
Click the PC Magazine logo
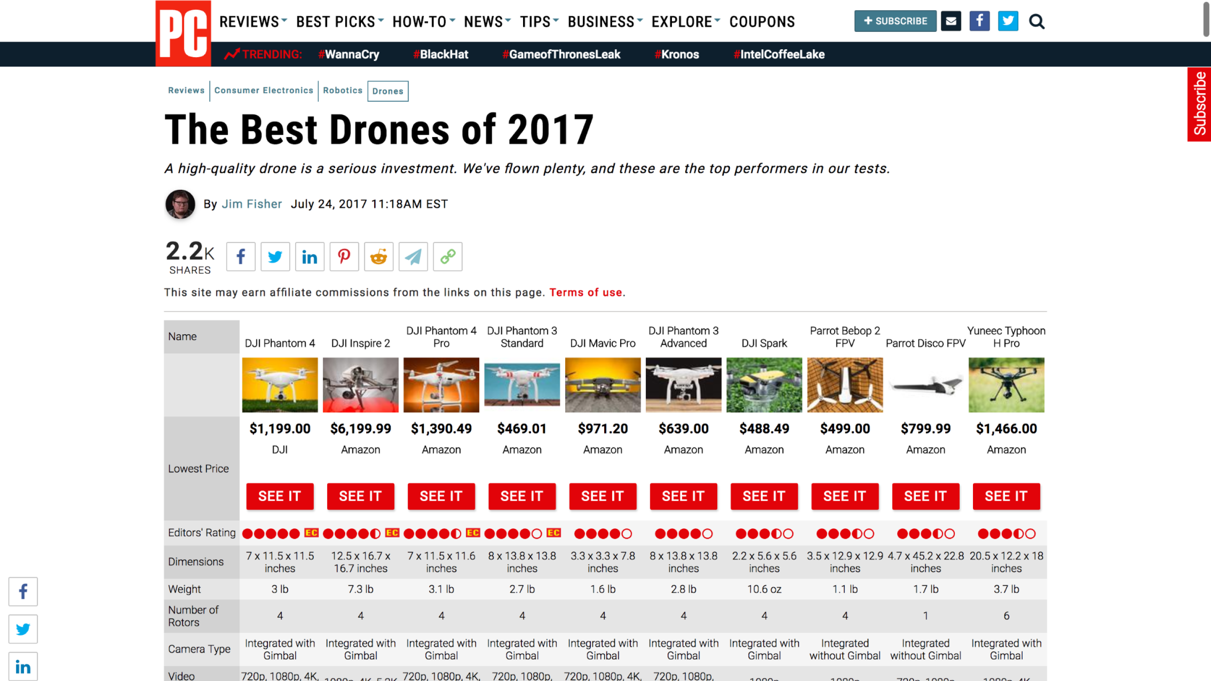tap(183, 33)
